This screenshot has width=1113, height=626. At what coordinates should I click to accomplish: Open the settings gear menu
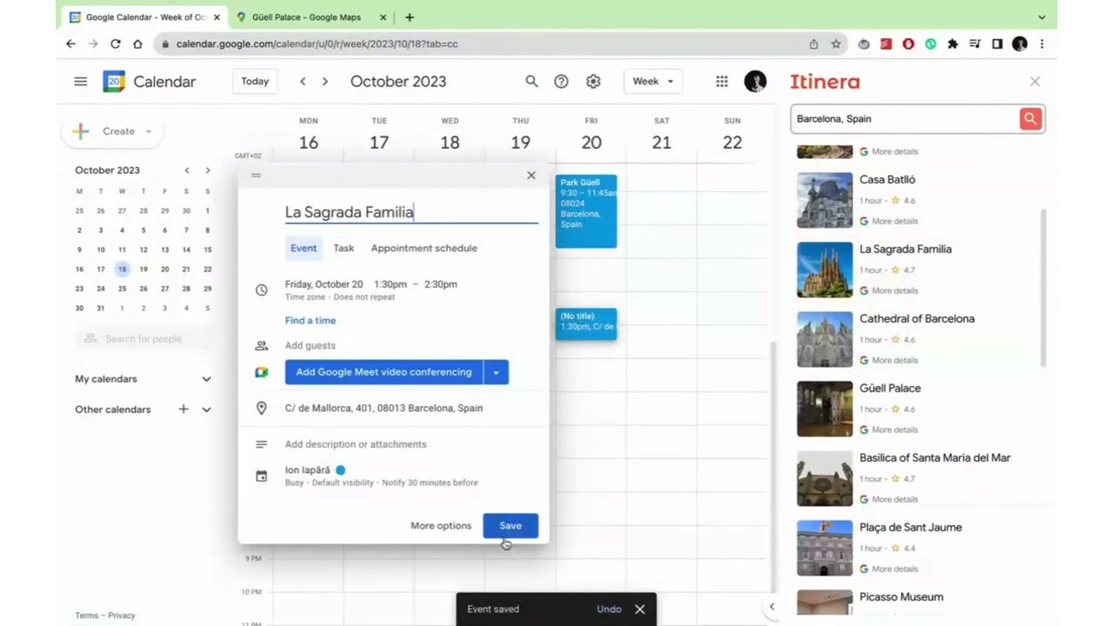593,81
